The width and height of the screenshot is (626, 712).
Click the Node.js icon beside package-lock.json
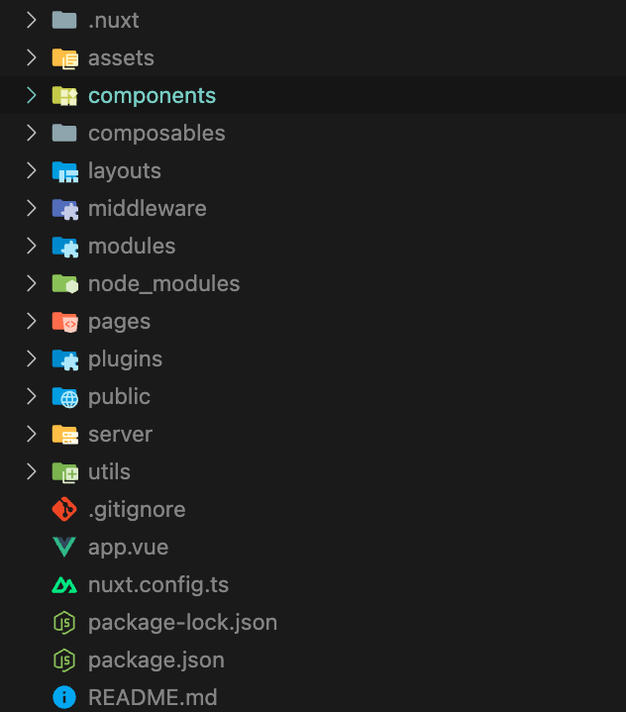tap(64, 623)
